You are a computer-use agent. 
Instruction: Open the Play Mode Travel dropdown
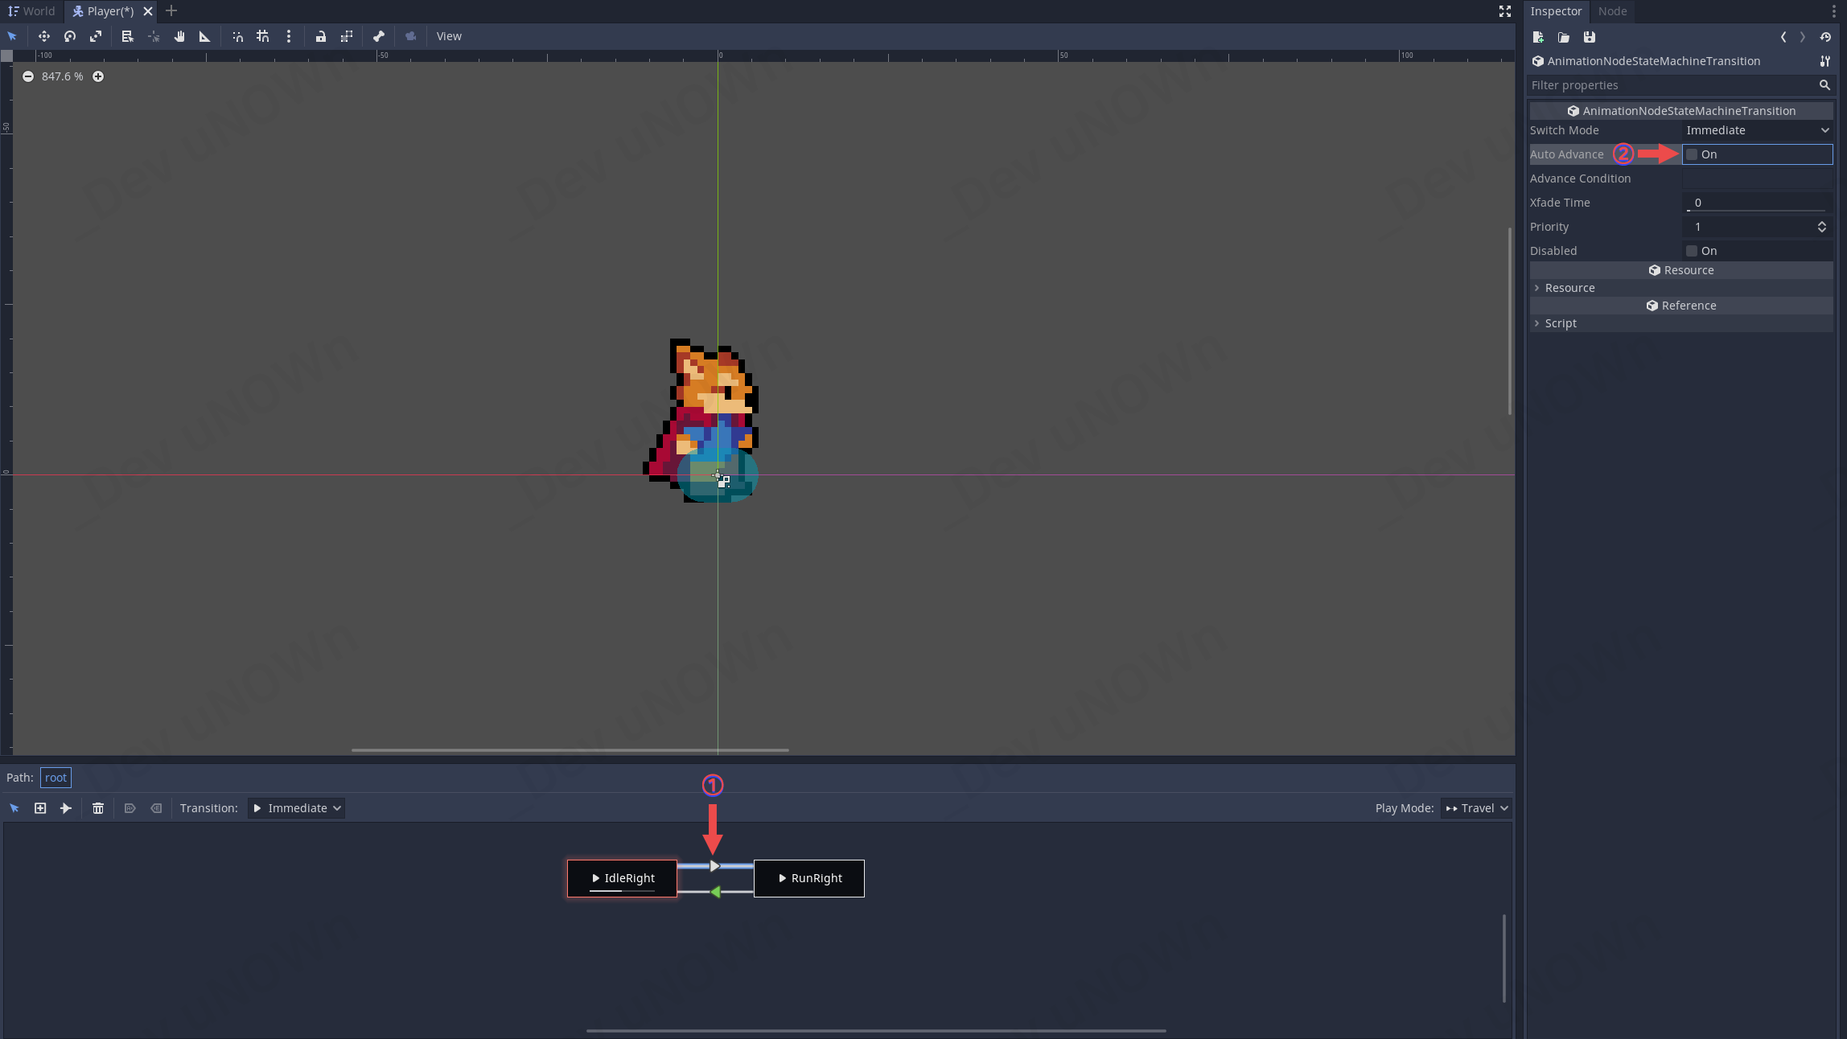tap(1476, 808)
